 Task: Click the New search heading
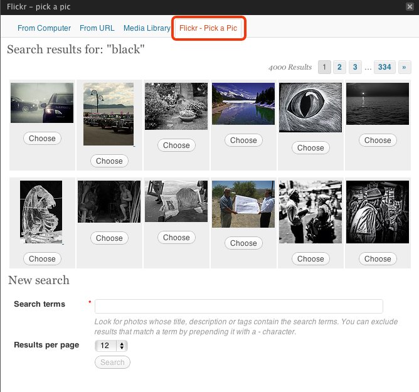(x=39, y=280)
